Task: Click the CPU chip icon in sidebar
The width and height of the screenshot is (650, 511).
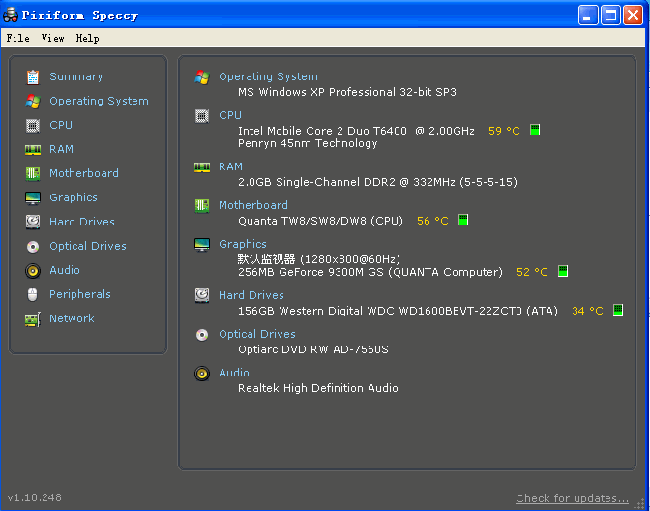Action: [x=33, y=125]
